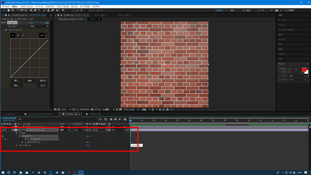Click the red foreground color swatch in ペイント panel
This screenshot has width=311, height=175.
(x=304, y=69)
